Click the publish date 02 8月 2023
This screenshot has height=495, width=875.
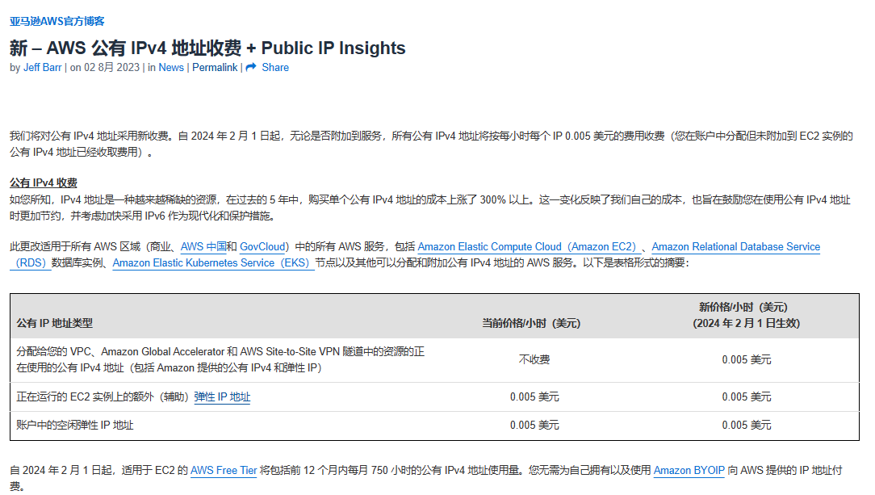[x=111, y=68]
